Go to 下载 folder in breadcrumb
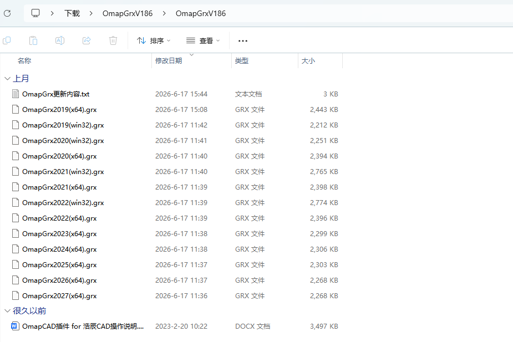 pos(72,13)
